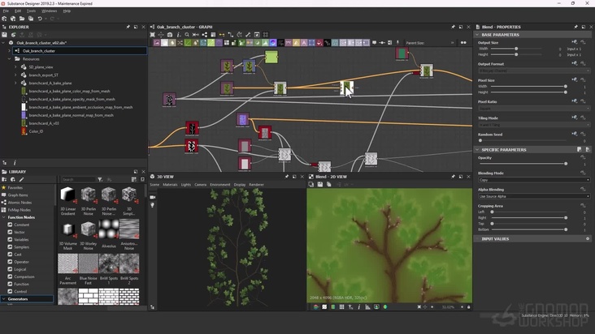Open the Blending Mode dropdown
The image size is (595, 334).
coord(534,180)
